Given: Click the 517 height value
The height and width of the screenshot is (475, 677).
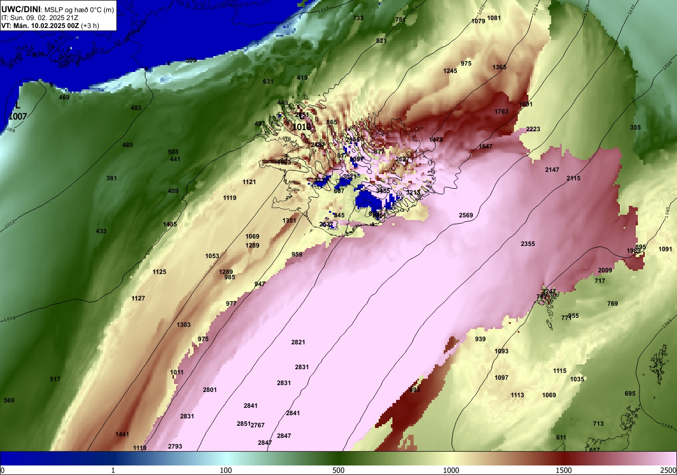Looking at the screenshot, I should [55, 379].
